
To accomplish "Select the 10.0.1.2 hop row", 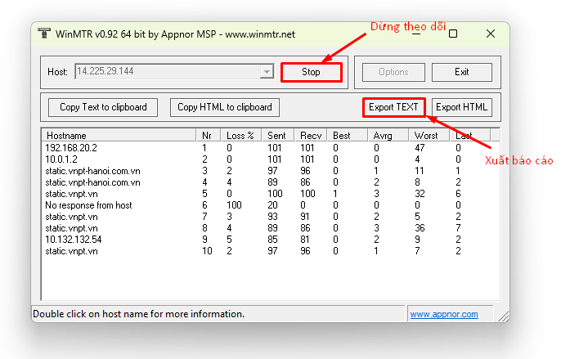I will click(x=61, y=159).
